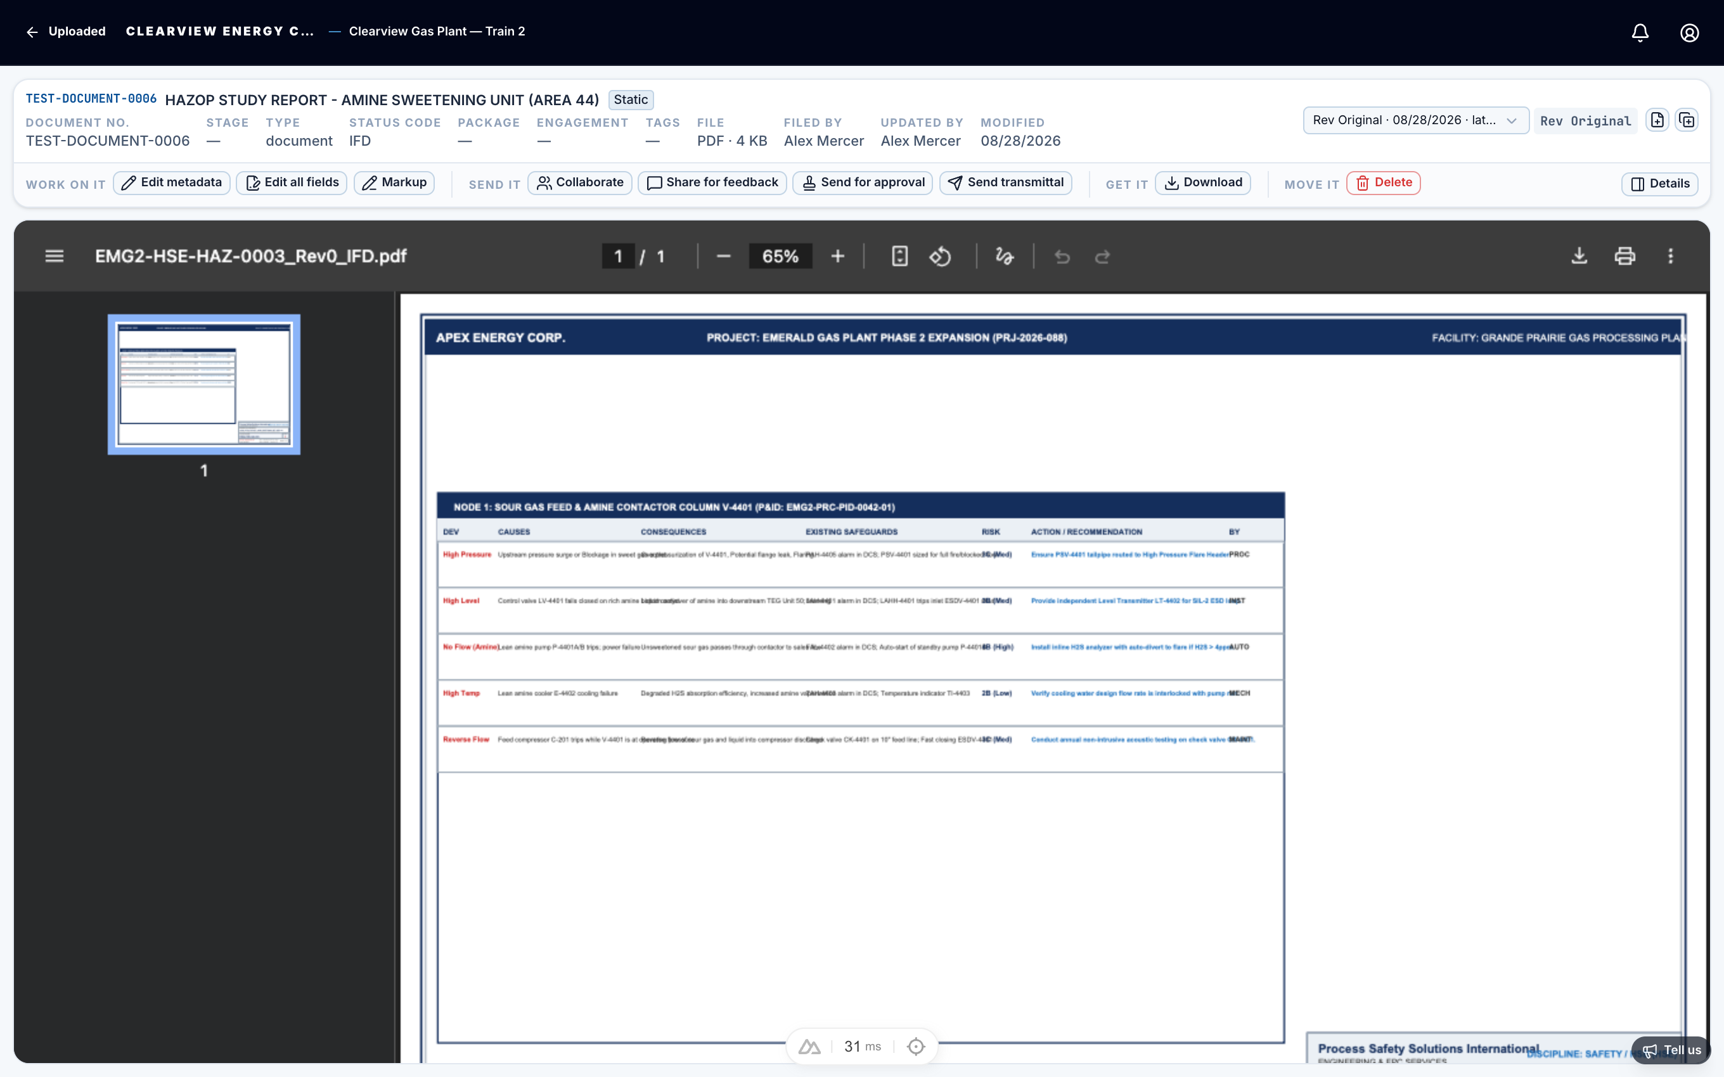Open the notifications bell
1724x1077 pixels.
[1640, 33]
